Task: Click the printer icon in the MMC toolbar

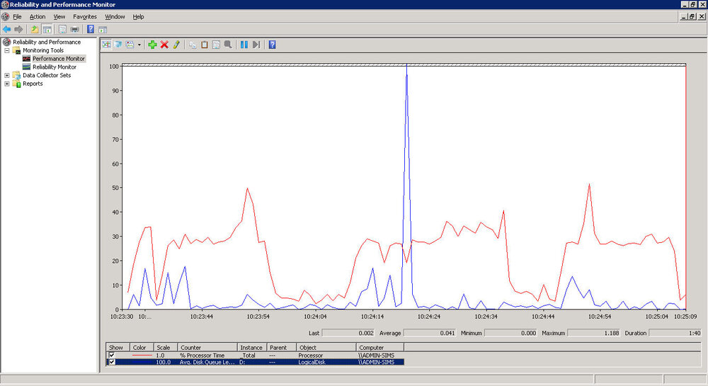Action: tap(74, 29)
